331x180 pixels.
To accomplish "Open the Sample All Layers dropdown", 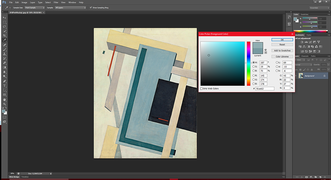I will click(70, 7).
